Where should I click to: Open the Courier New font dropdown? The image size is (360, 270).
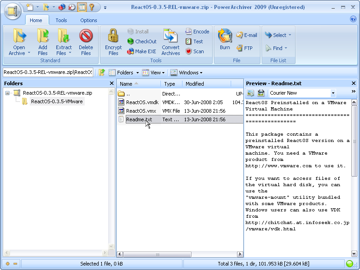click(333, 93)
